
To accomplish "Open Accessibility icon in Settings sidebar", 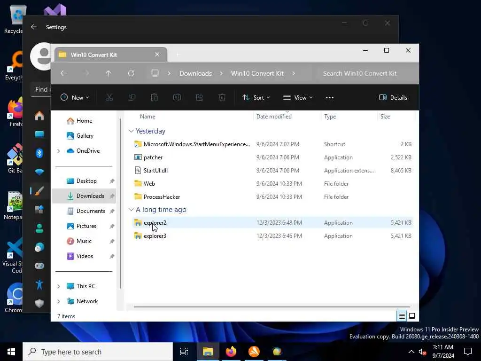I will (39, 284).
